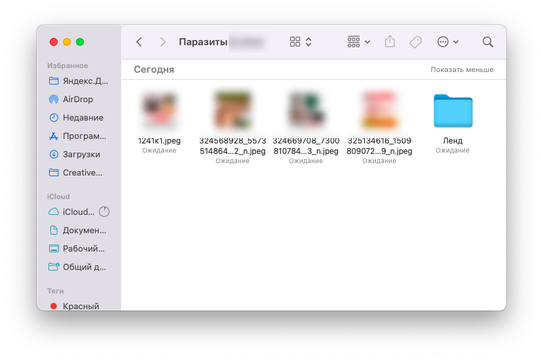Open AirDrop in the sidebar
Screen dimensions: 543x359
tap(71, 100)
